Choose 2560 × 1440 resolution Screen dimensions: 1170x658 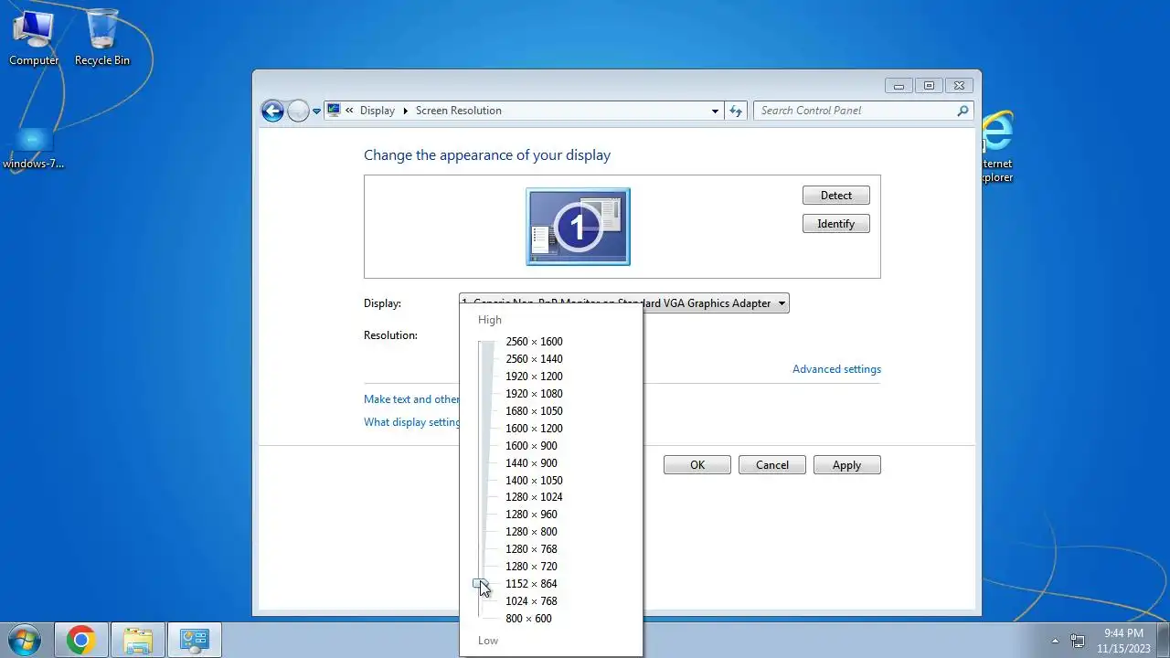534,359
